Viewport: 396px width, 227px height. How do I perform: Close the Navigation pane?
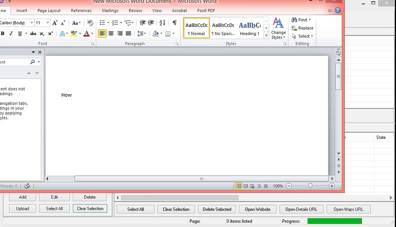40,52
